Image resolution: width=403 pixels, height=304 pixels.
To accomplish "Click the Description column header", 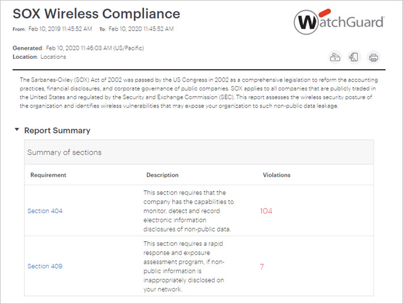I will click(162, 175).
